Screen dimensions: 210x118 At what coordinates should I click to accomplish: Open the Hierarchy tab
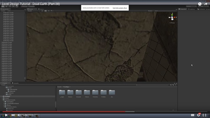[5, 9]
